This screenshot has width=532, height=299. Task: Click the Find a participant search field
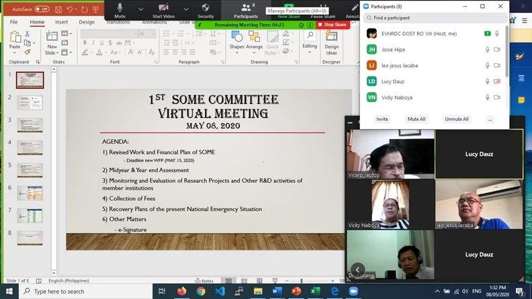435,17
